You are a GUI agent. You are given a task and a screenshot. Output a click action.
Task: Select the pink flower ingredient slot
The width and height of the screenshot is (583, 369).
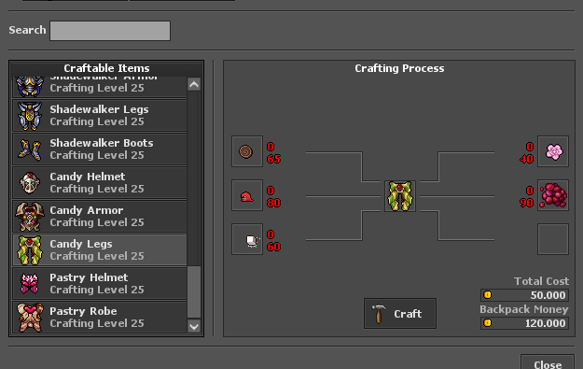point(553,151)
